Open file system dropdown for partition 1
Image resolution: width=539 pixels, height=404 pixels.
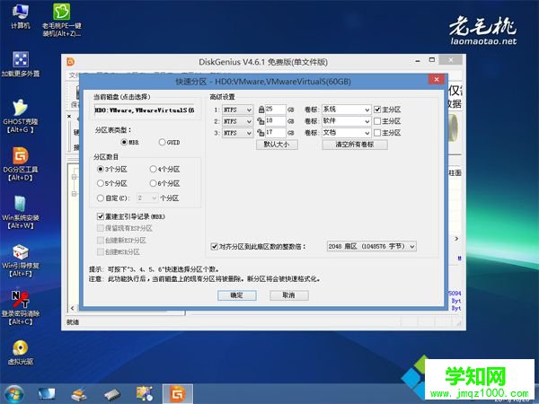(237, 110)
